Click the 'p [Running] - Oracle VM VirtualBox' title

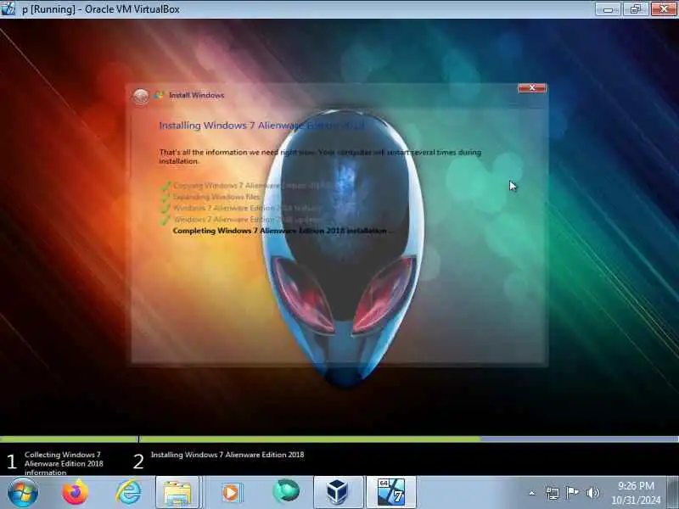pos(101,9)
